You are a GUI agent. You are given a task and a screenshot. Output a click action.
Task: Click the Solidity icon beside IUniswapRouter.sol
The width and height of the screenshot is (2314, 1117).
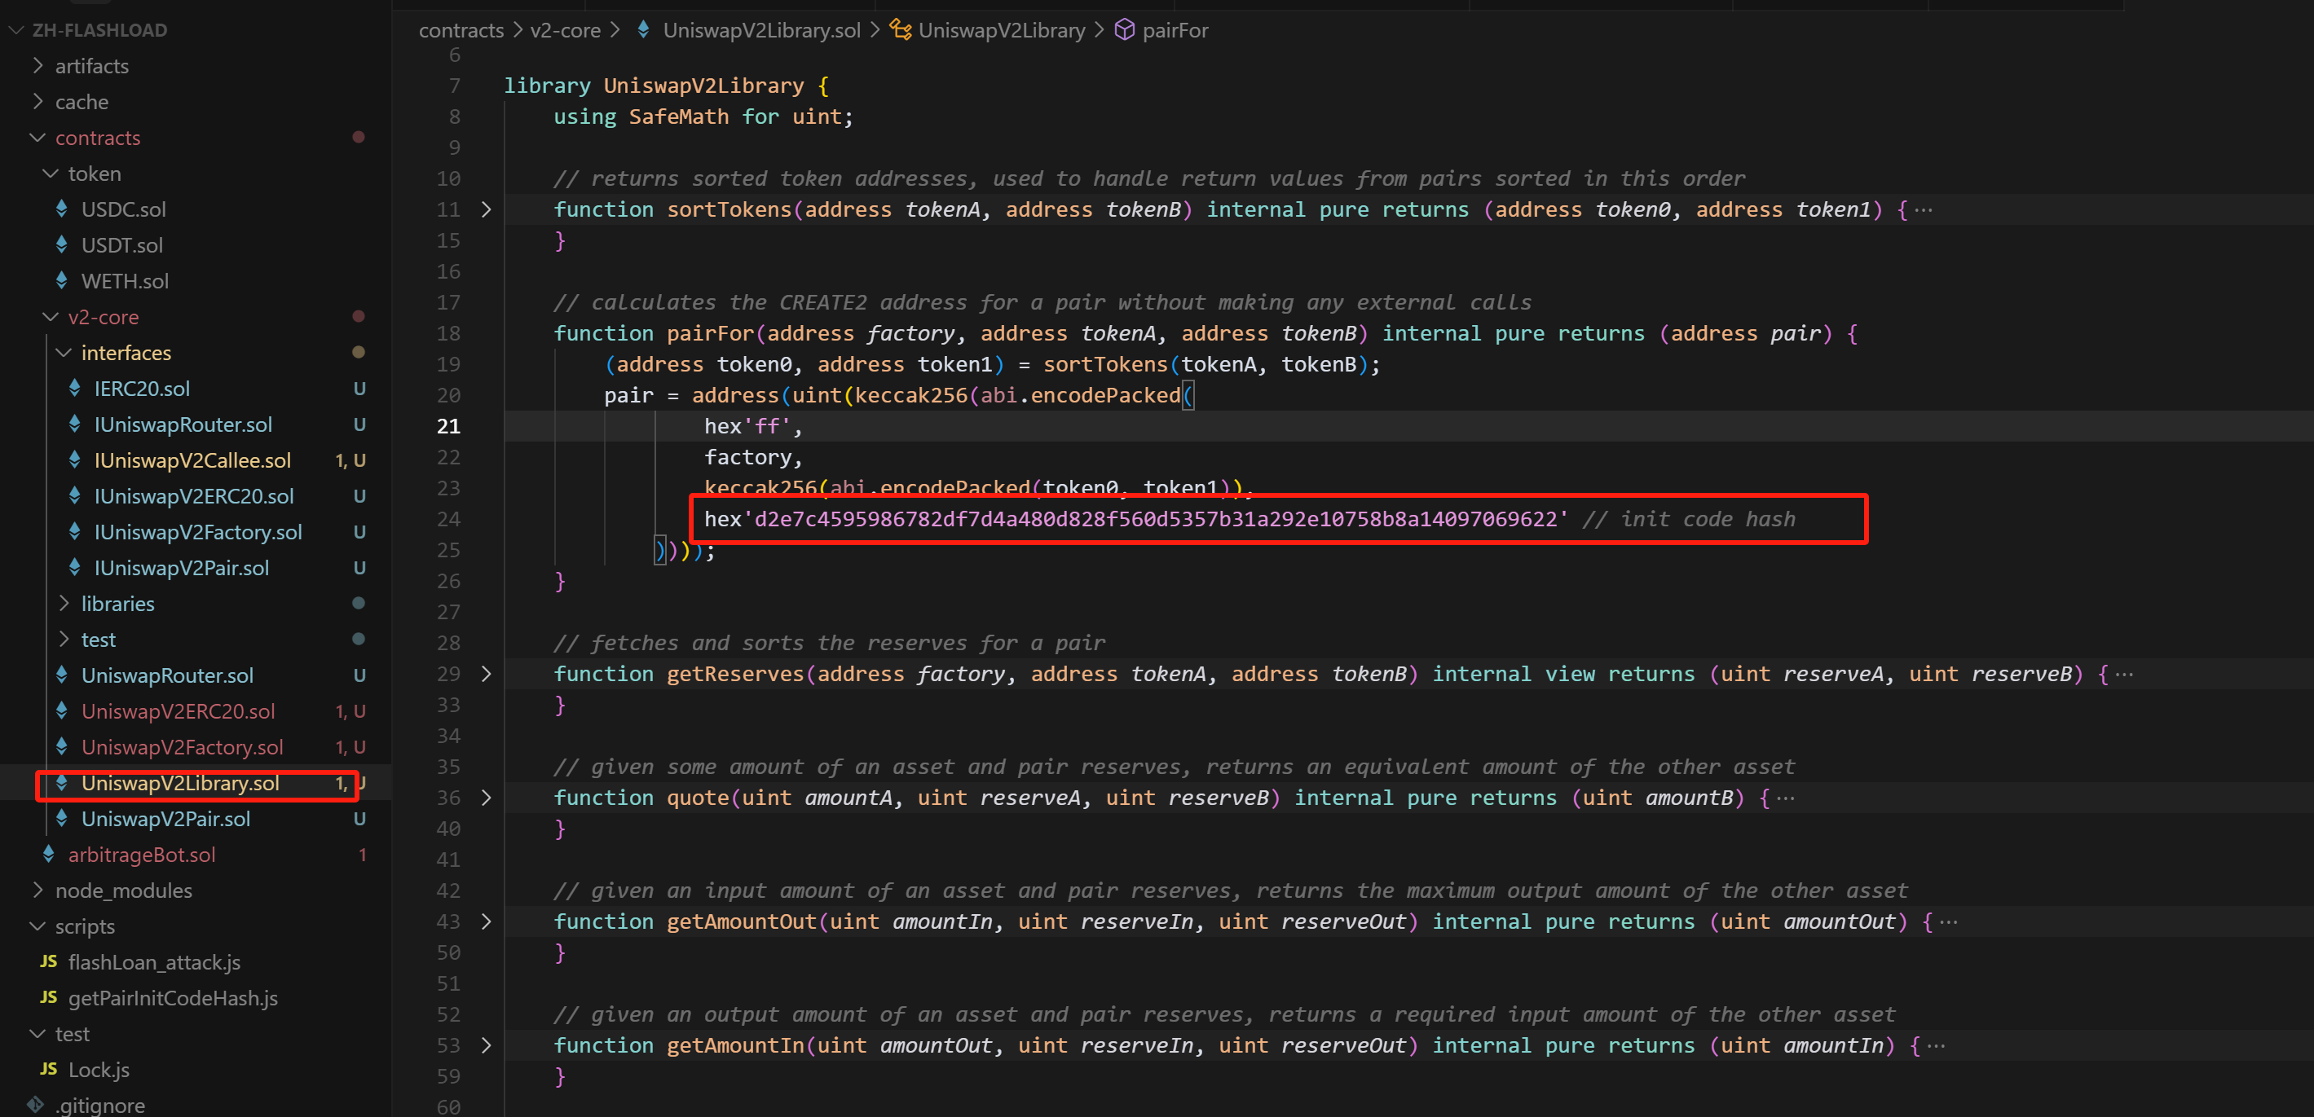tap(74, 424)
